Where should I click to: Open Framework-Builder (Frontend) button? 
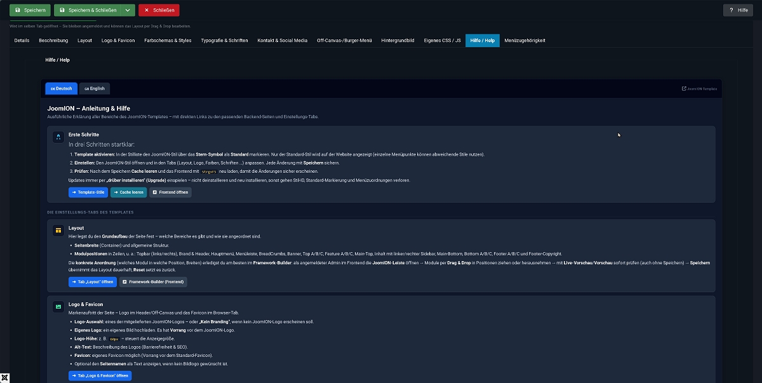153,281
